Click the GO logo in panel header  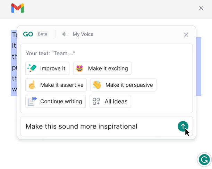[28, 34]
